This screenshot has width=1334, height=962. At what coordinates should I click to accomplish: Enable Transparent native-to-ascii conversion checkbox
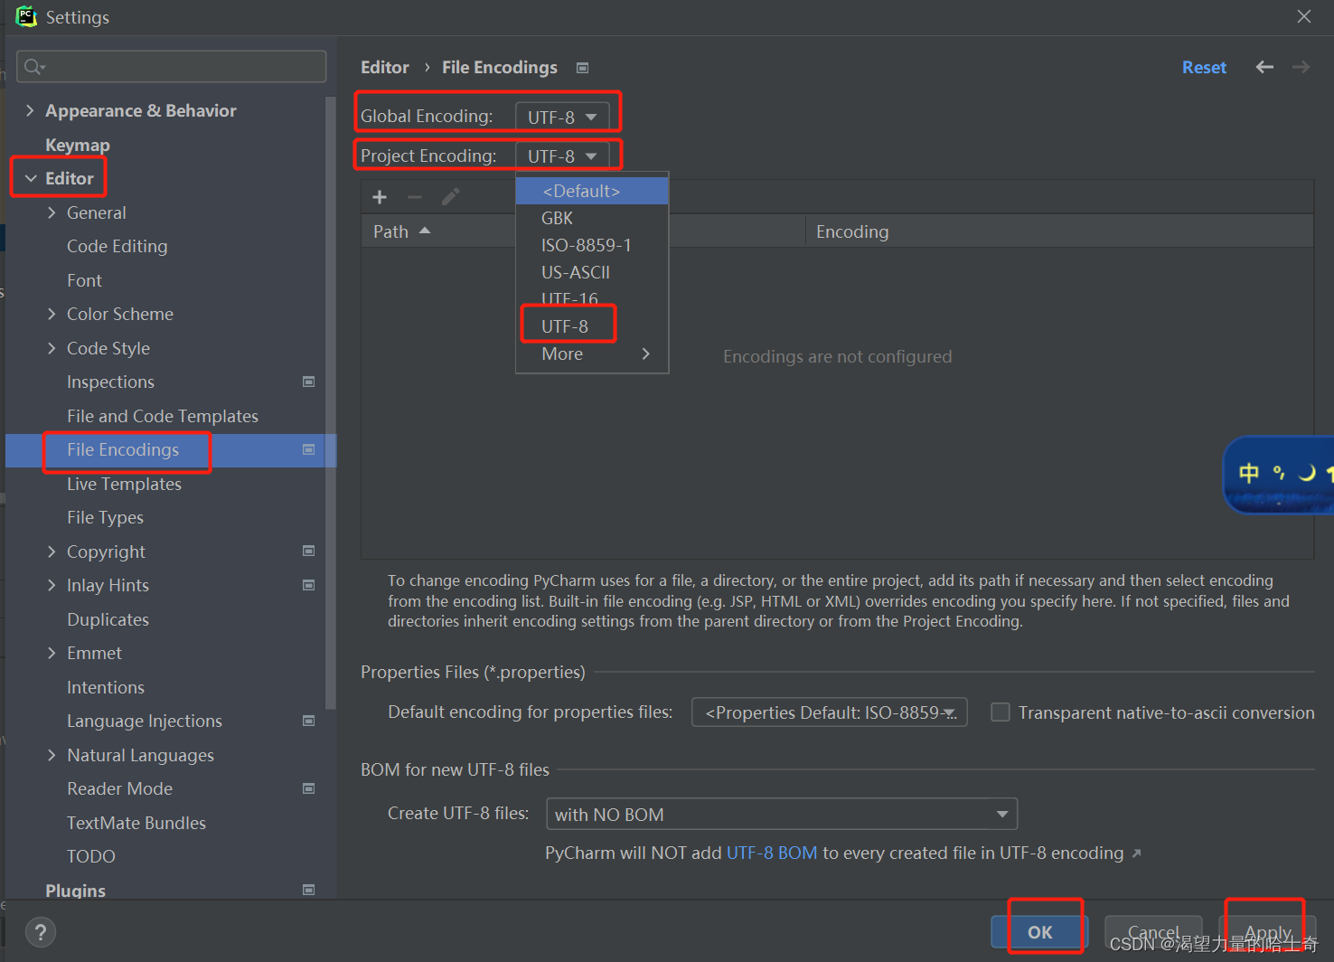(x=1000, y=712)
